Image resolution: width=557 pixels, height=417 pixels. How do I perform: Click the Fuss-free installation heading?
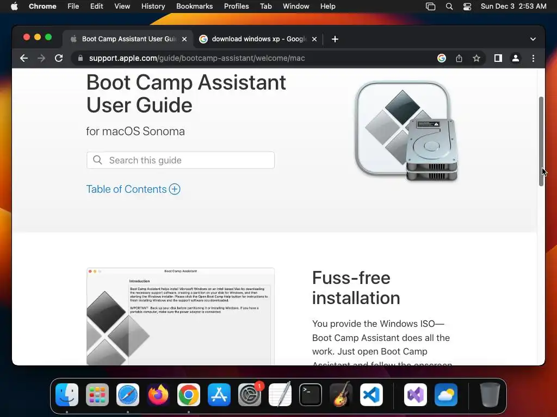pos(356,288)
